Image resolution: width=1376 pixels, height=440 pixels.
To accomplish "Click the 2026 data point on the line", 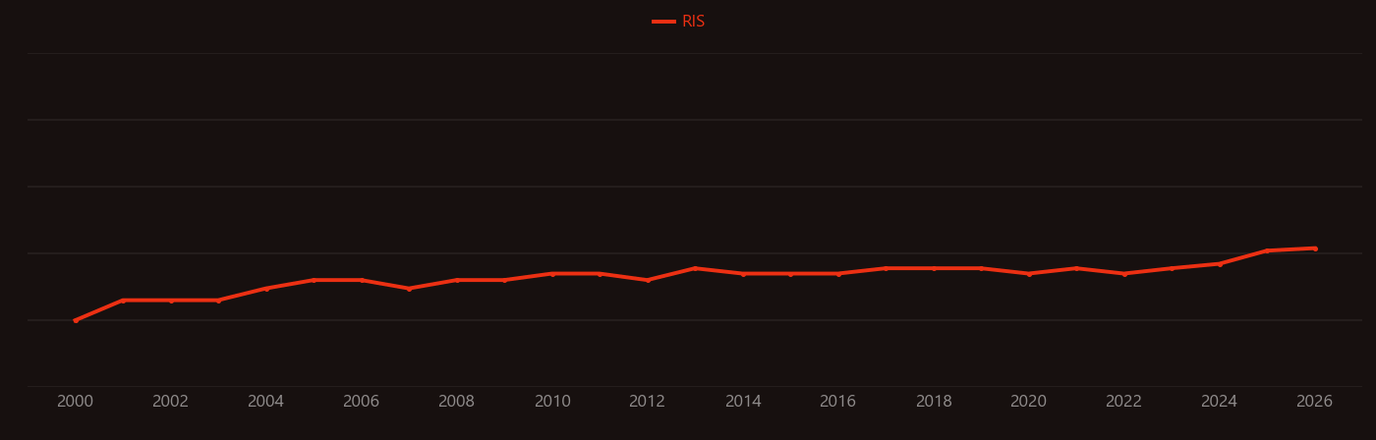I will [1315, 248].
